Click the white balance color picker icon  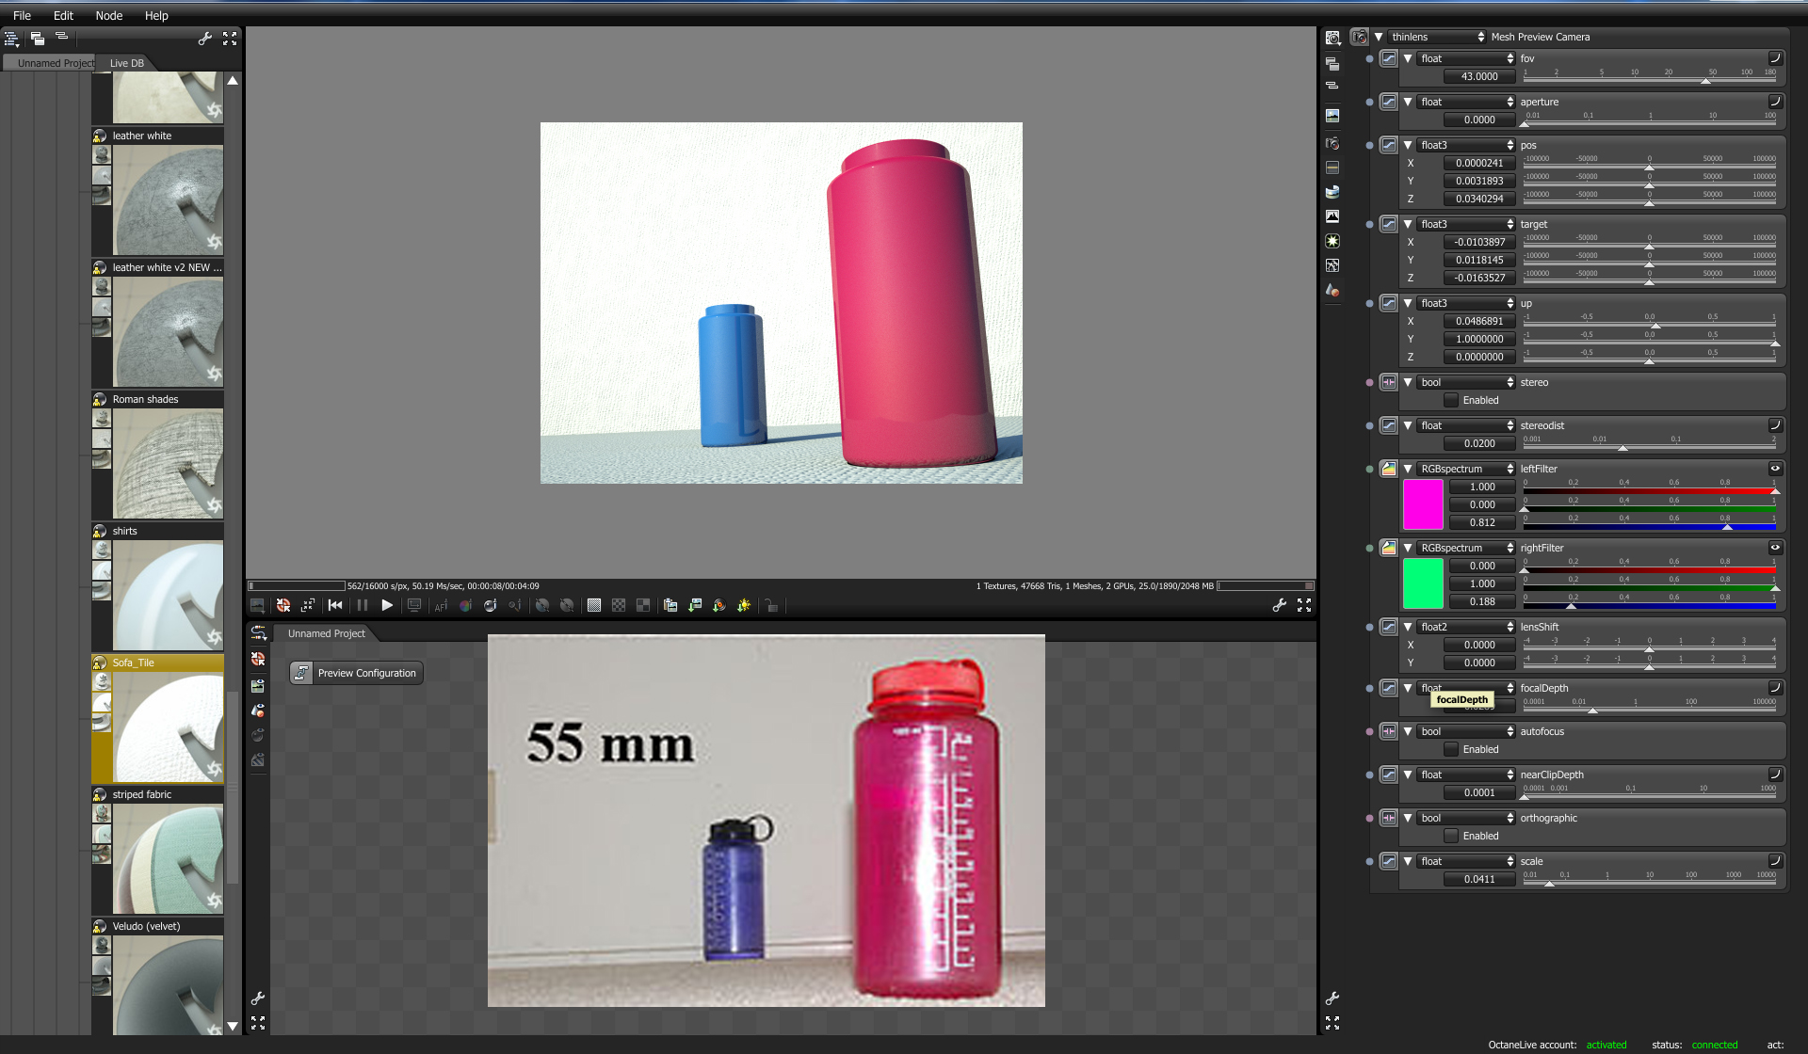pos(465,606)
